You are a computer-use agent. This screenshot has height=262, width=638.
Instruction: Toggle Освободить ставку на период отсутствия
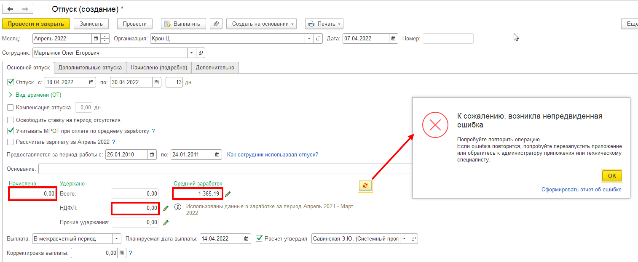click(11, 120)
